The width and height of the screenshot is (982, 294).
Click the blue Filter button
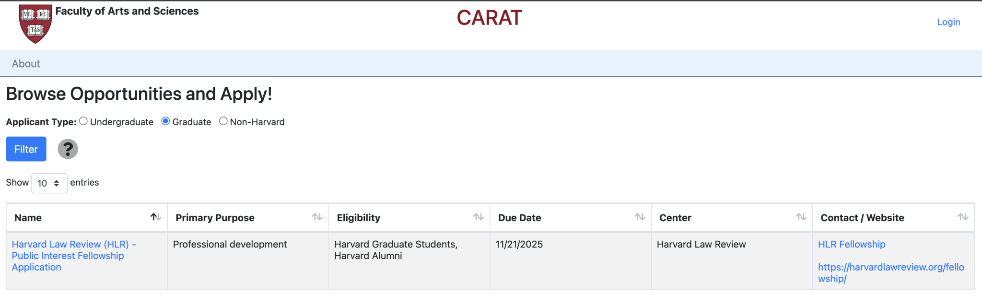26,149
